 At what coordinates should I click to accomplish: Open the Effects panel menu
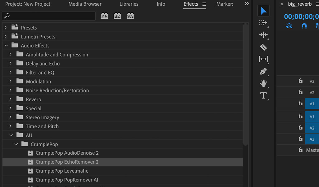(204, 4)
